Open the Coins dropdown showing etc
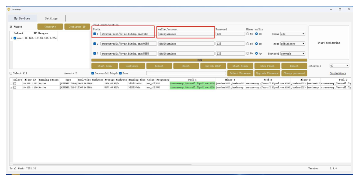This screenshot has height=183, width=362. [293, 34]
